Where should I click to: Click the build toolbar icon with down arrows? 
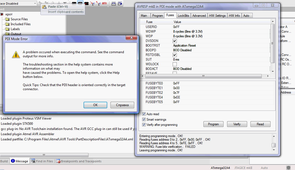click(x=114, y=3)
